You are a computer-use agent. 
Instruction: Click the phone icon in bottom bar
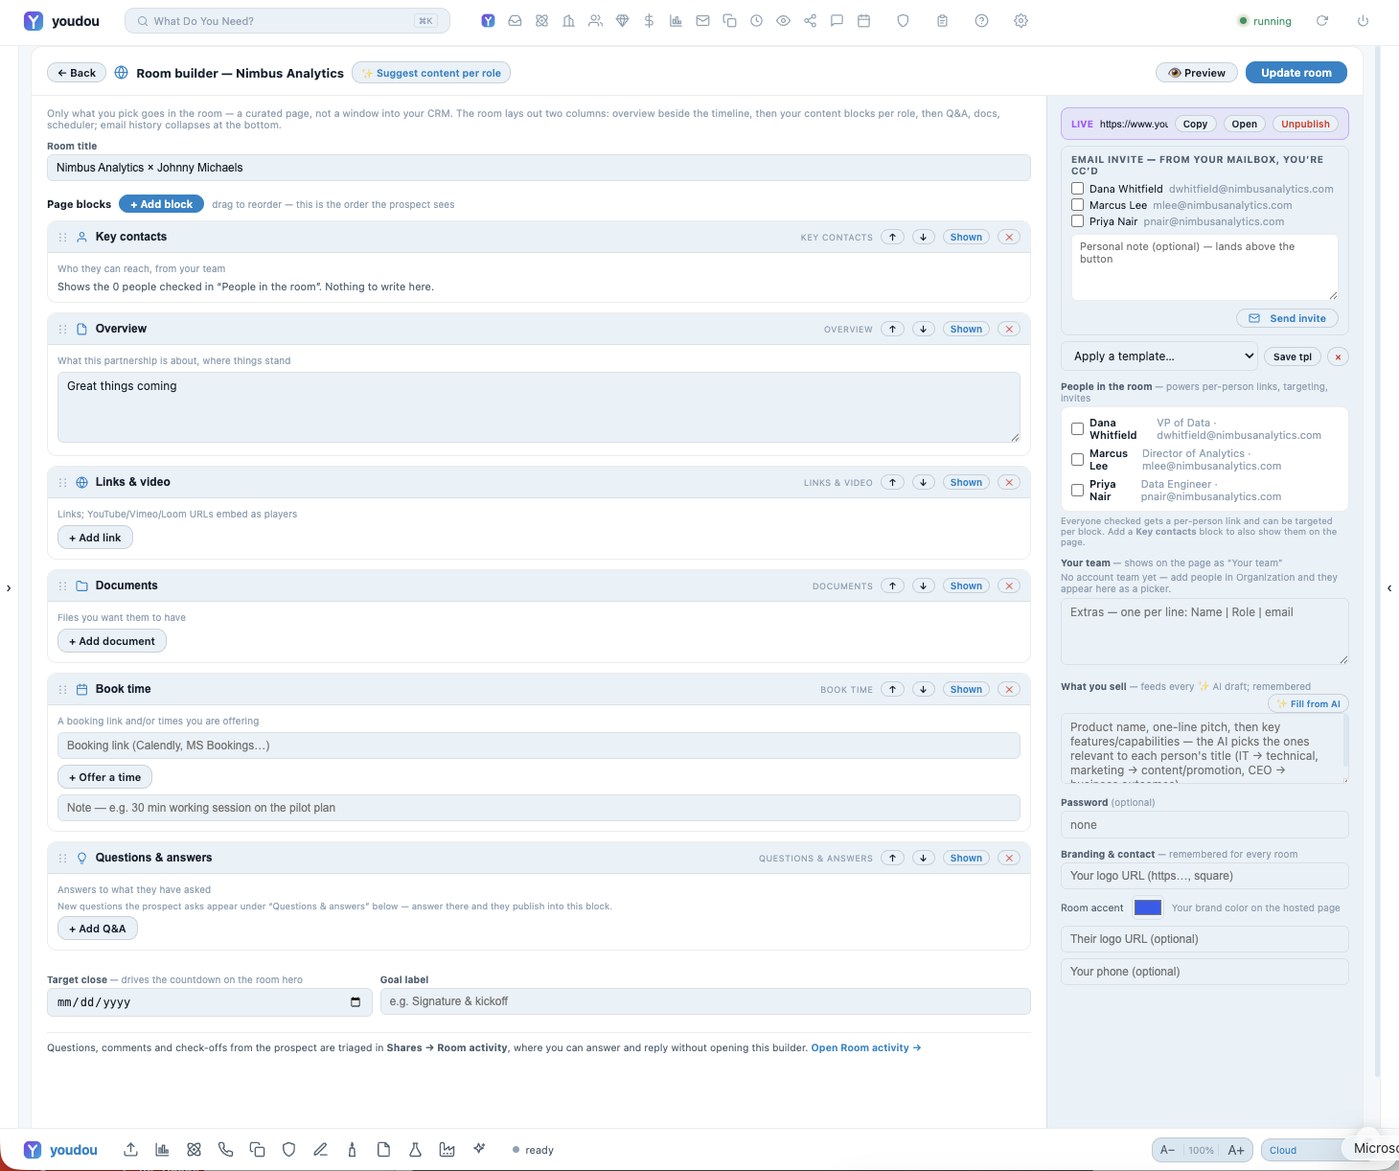(x=225, y=1150)
